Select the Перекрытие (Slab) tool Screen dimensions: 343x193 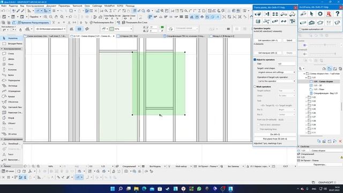point(11,80)
